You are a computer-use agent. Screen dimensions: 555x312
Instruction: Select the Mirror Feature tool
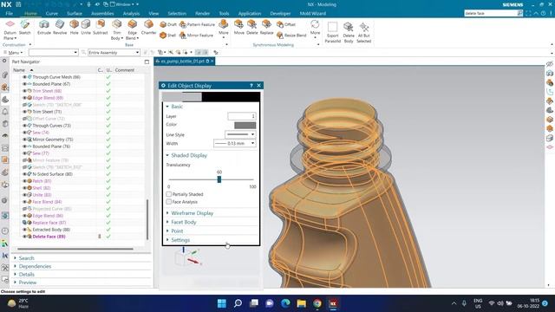196,36
